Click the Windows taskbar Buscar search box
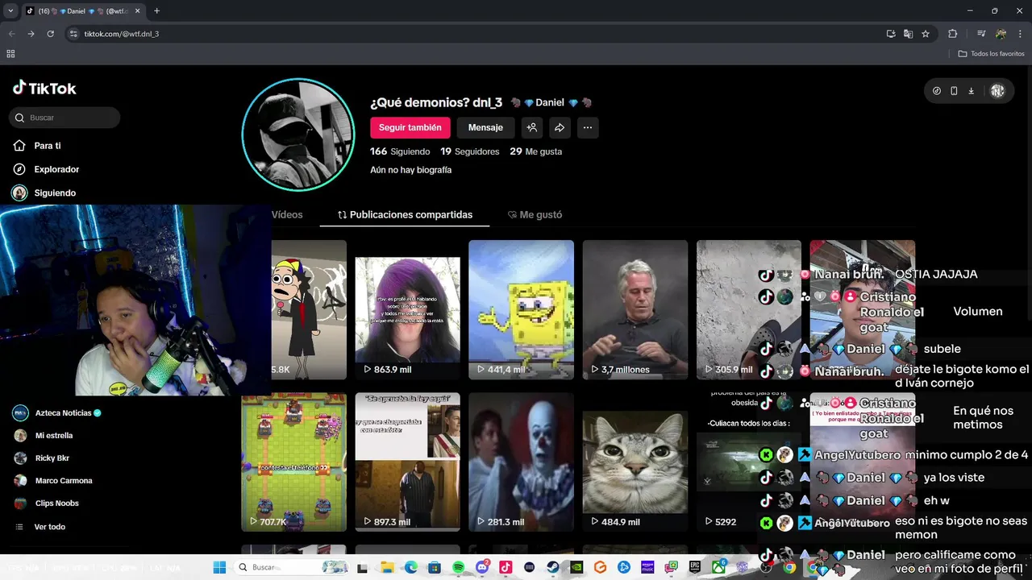The height and width of the screenshot is (580, 1032). pyautogui.click(x=293, y=567)
